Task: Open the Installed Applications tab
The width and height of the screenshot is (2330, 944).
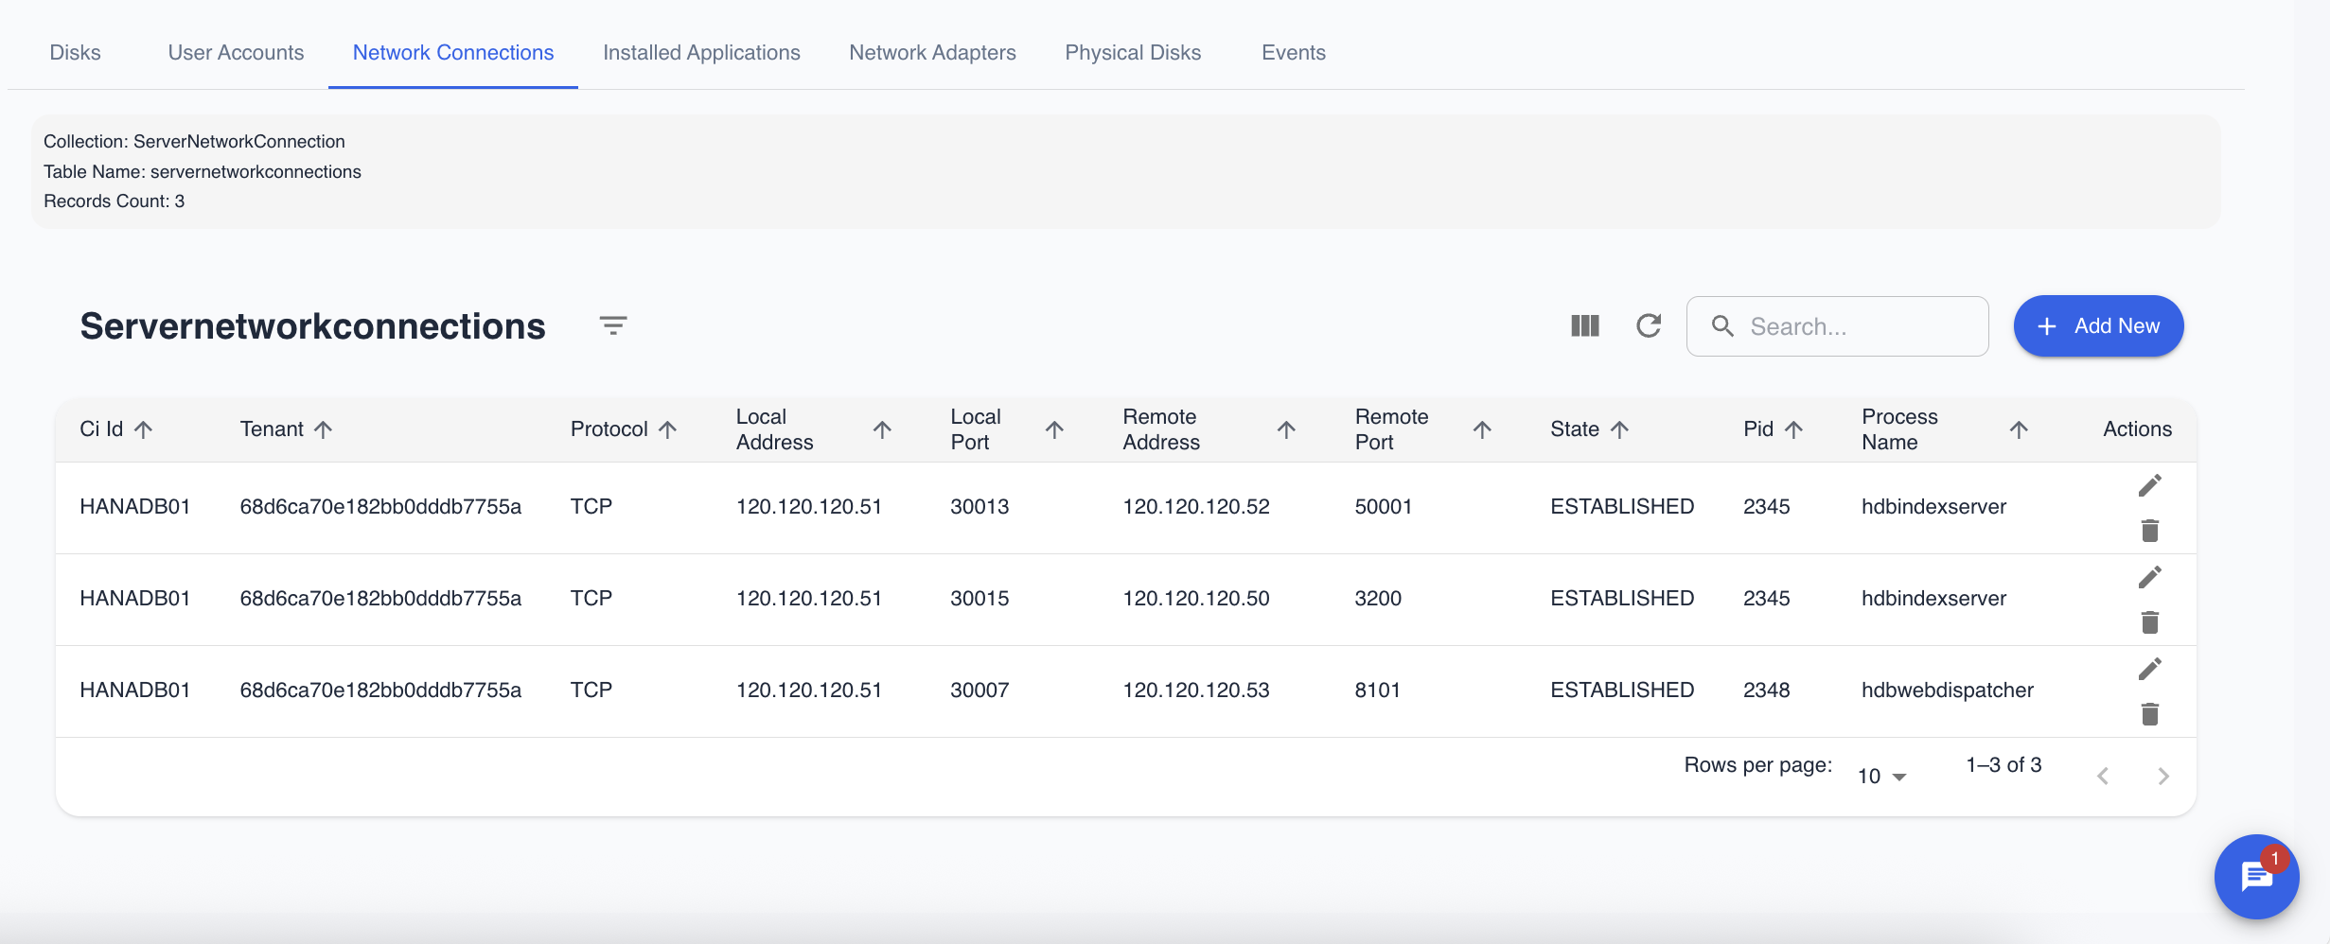Action: tap(701, 52)
